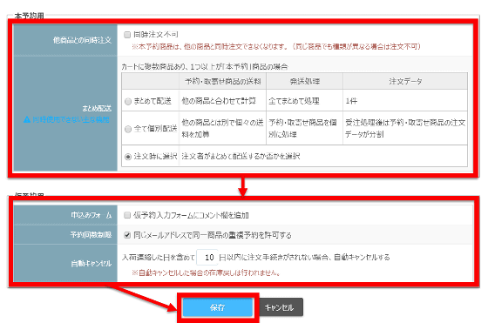Click the キャンセル button
Screen dimensions: 488x323
280,307
